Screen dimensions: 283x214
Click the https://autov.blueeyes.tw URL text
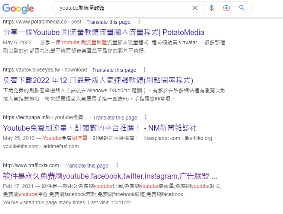(x=31, y=70)
